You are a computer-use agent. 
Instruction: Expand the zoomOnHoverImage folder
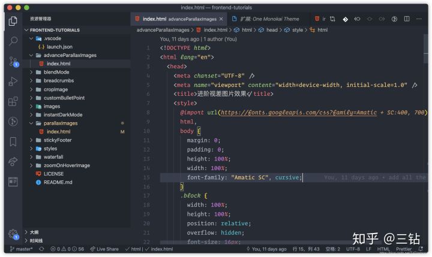pyautogui.click(x=31, y=165)
